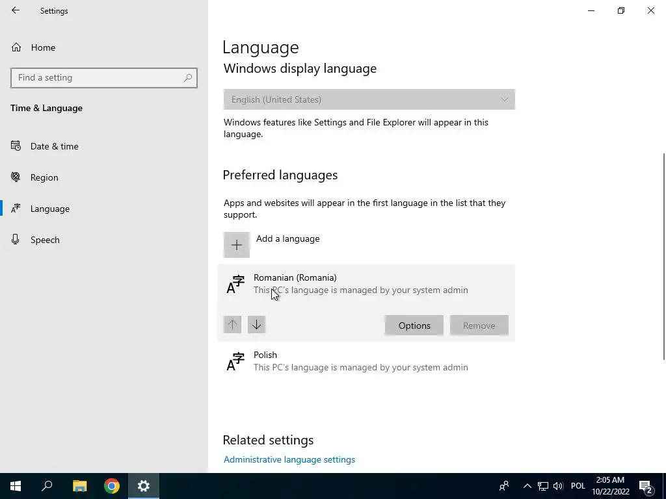Open the Windows Start menu
The width and height of the screenshot is (666, 499).
click(16, 486)
